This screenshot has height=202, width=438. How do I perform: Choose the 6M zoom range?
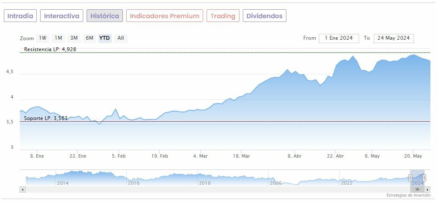tap(90, 38)
